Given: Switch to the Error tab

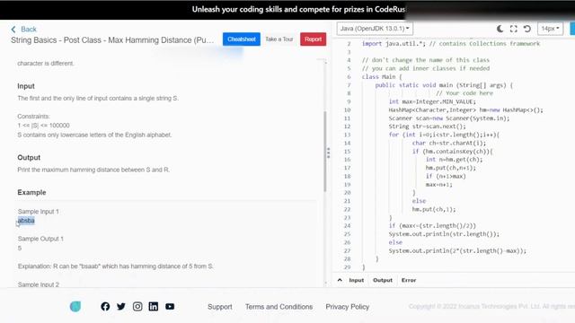Looking at the screenshot, I should [x=409, y=280].
